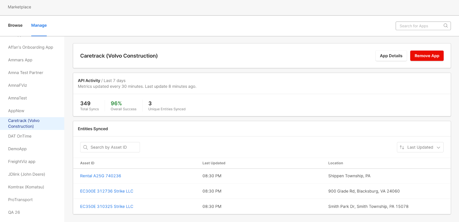The height and width of the screenshot is (222, 459).
Task: Click magnifier icon in Search by Asset ID
Action: coord(85,147)
